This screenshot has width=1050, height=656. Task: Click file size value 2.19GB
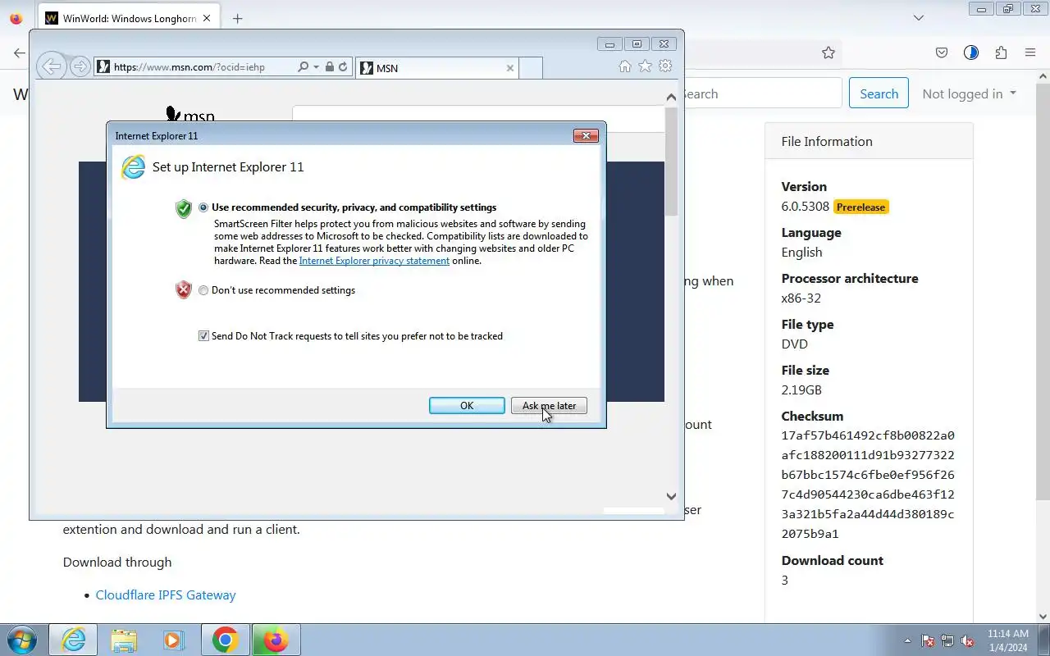pos(801,390)
